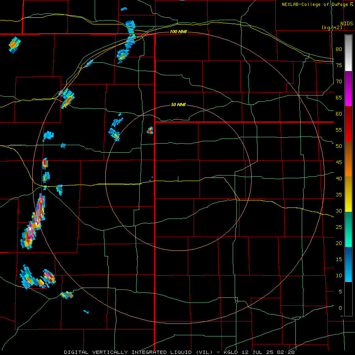Click the 40 value on the color scale

[339, 179]
